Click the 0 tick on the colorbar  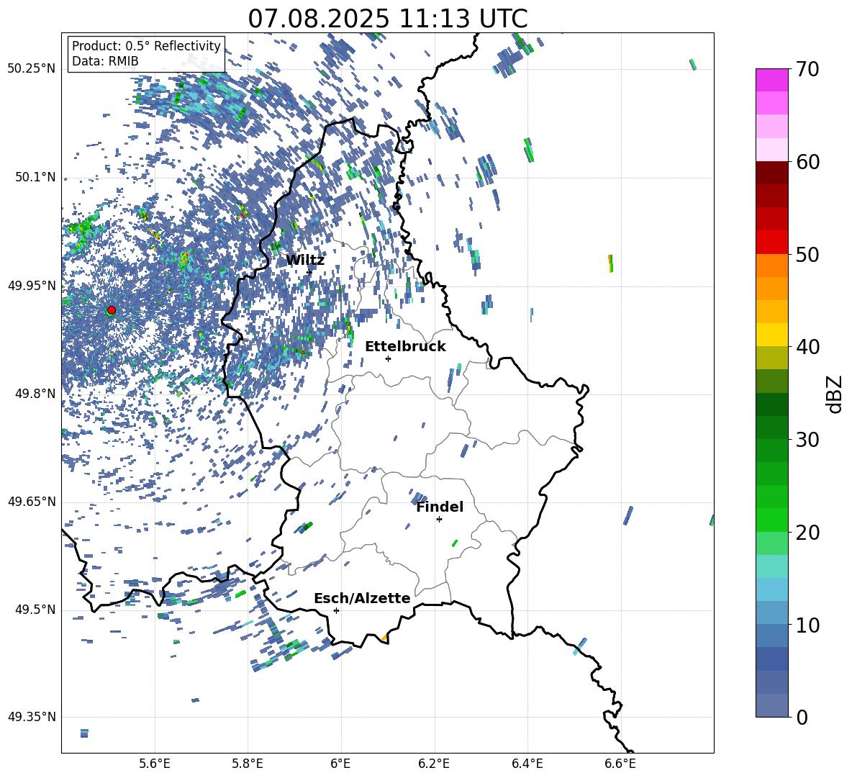(x=802, y=718)
